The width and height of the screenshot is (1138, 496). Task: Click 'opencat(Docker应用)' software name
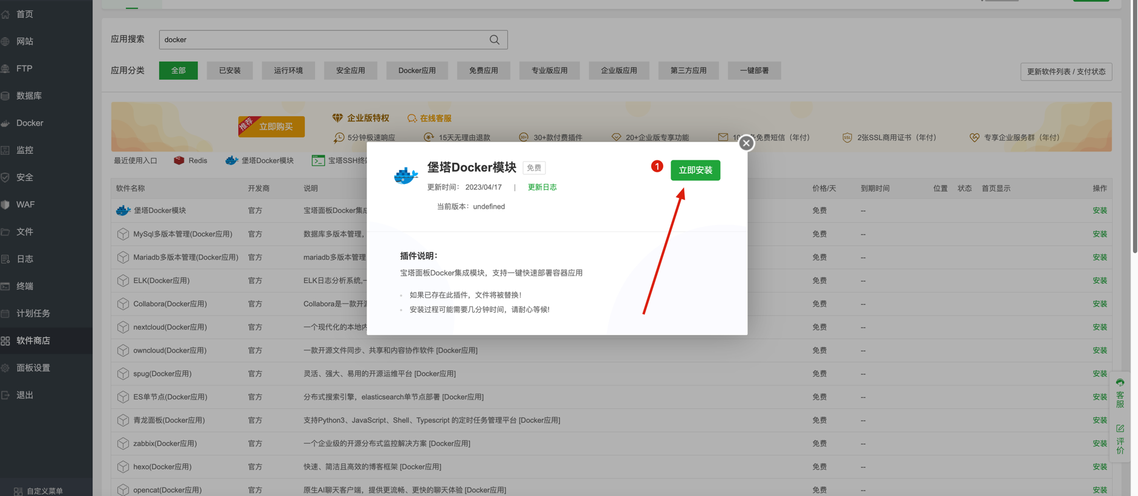pos(167,490)
